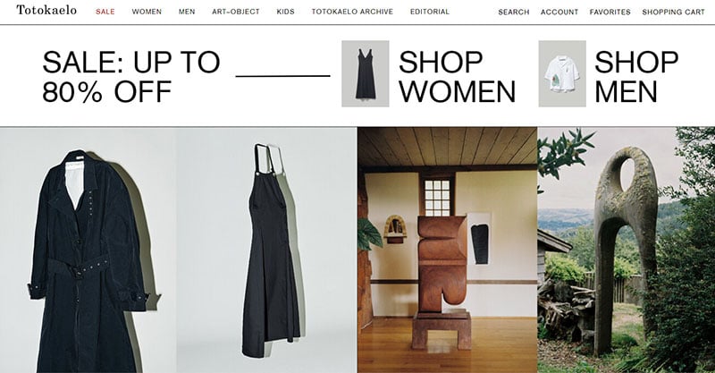715x373 pixels.
Task: Click the SHOP WOMEN heading
Action: 458,76
